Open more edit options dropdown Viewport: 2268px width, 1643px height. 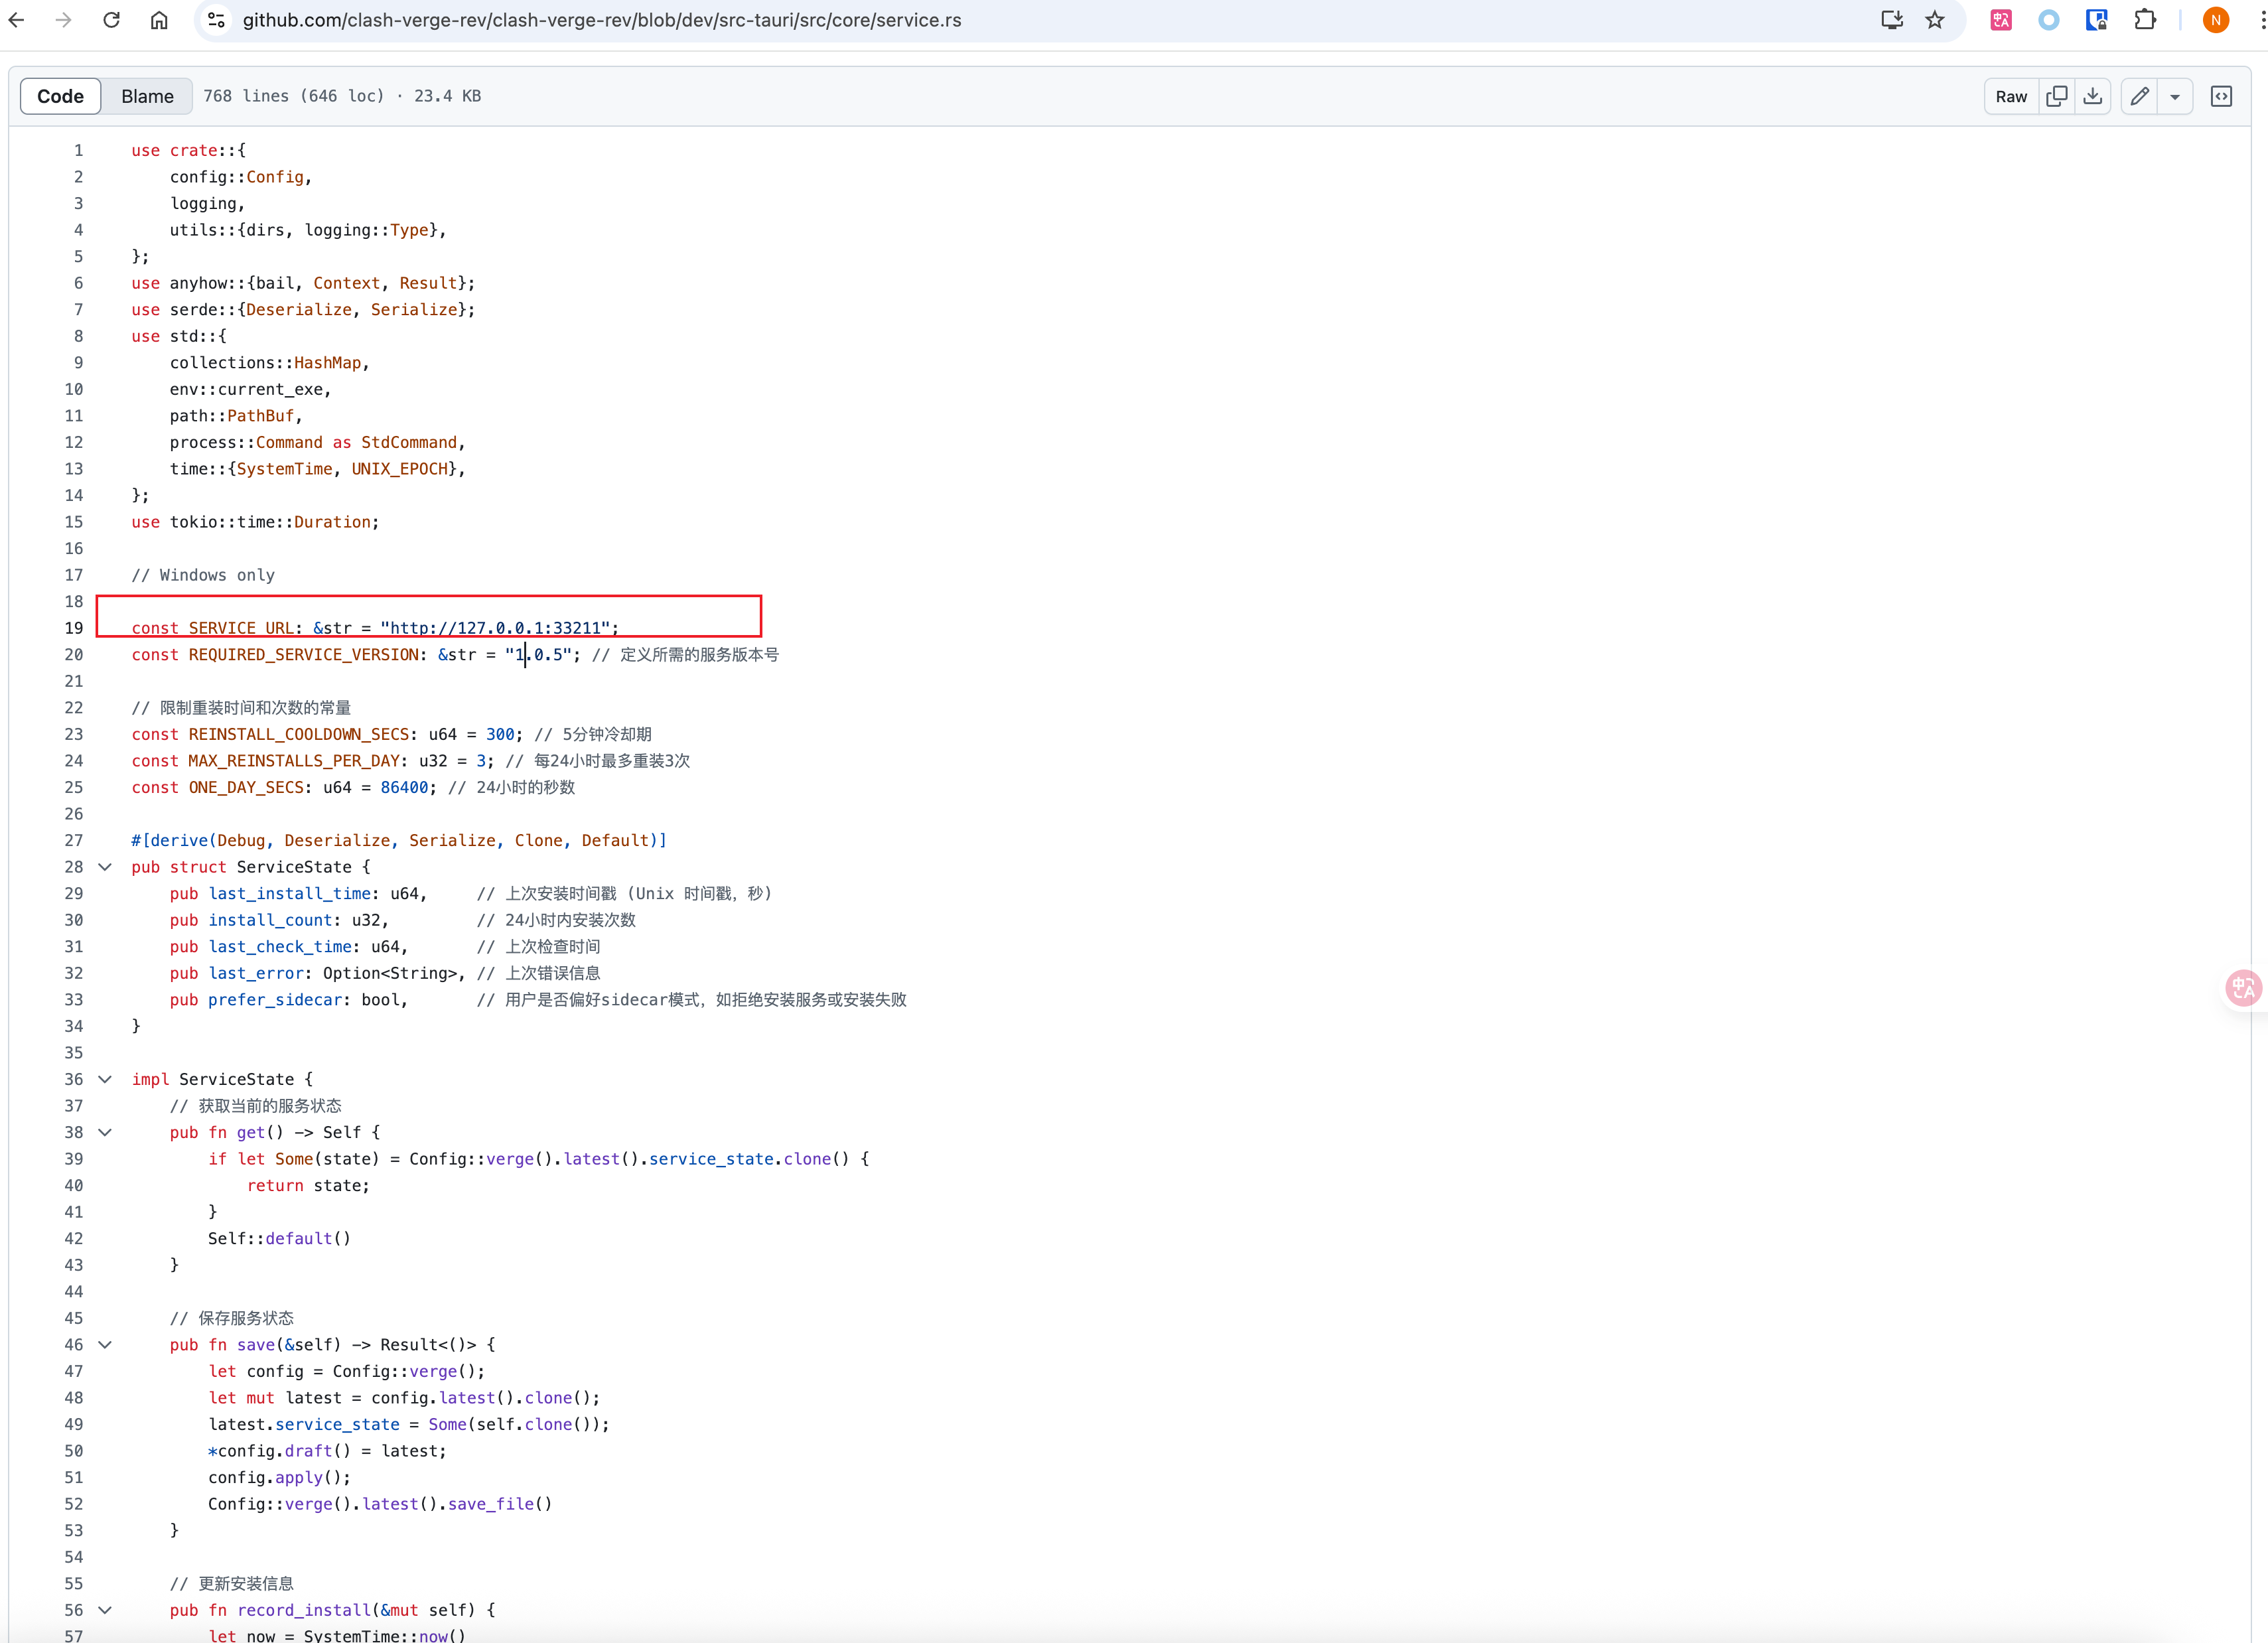click(2175, 96)
